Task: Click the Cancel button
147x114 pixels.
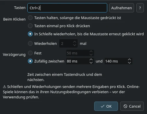Action: [x=132, y=106]
